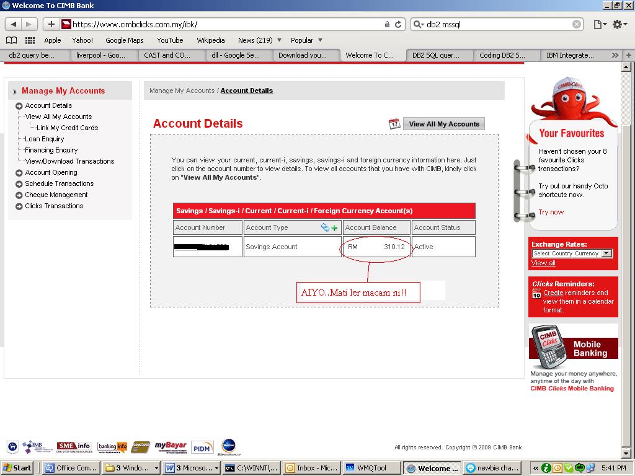Click the Schedule Transactions bullet icon

coord(19,184)
